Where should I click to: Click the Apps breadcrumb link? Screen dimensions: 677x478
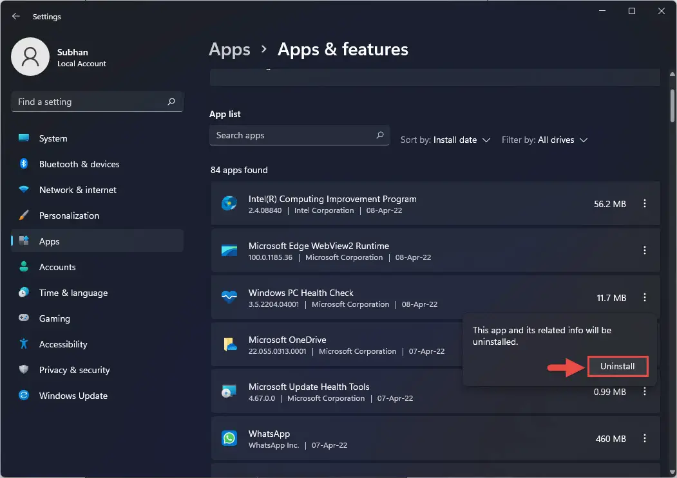tap(230, 50)
